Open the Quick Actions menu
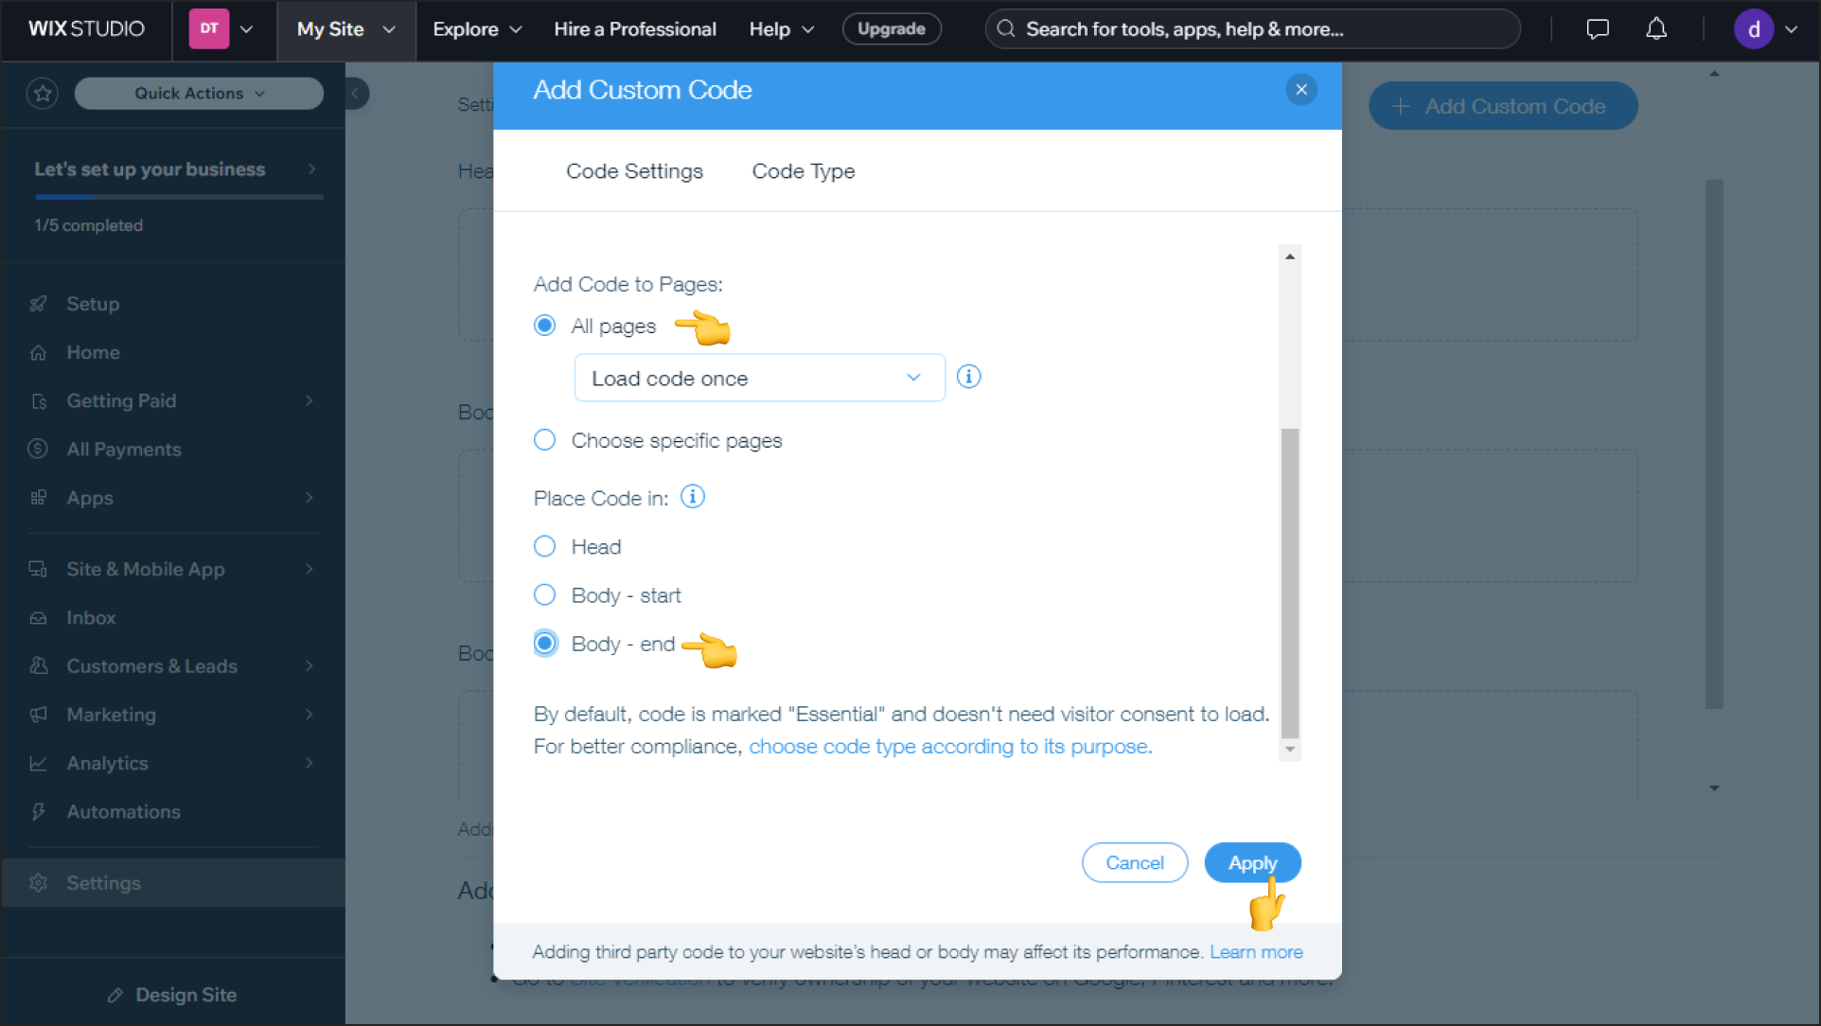The height and width of the screenshot is (1026, 1821). point(199,94)
